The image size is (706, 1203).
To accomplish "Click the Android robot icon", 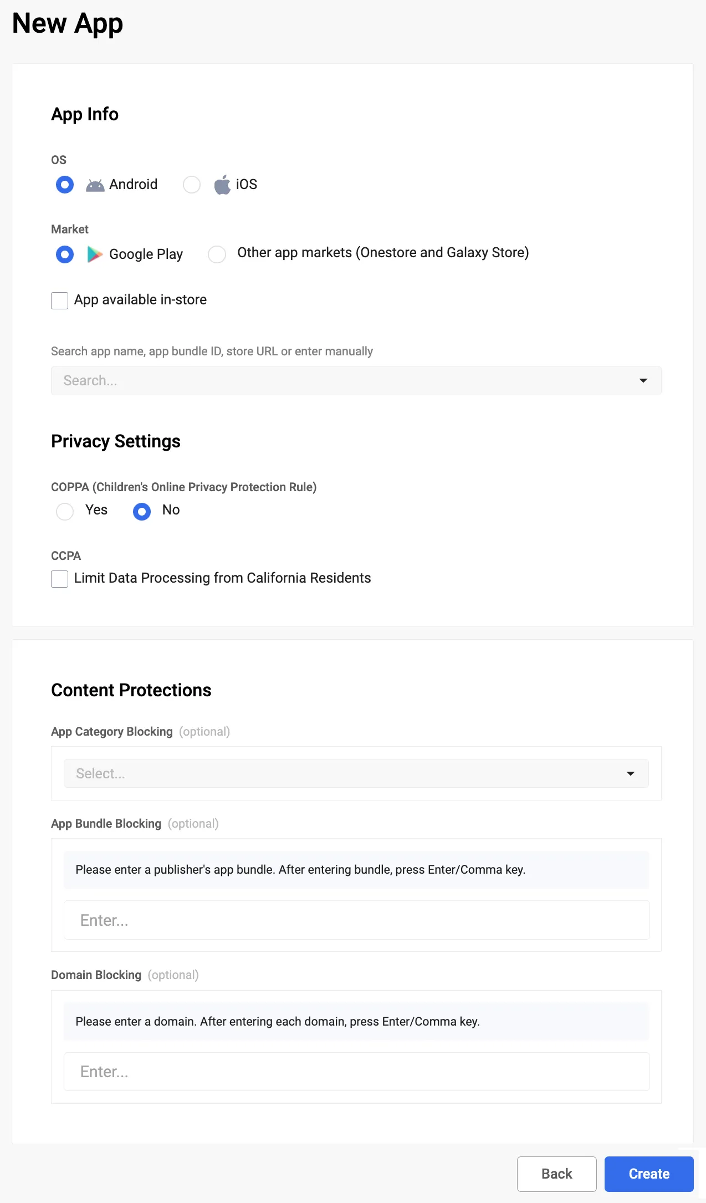I will pyautogui.click(x=95, y=184).
